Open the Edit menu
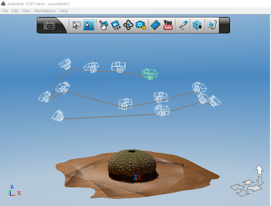 pos(15,11)
